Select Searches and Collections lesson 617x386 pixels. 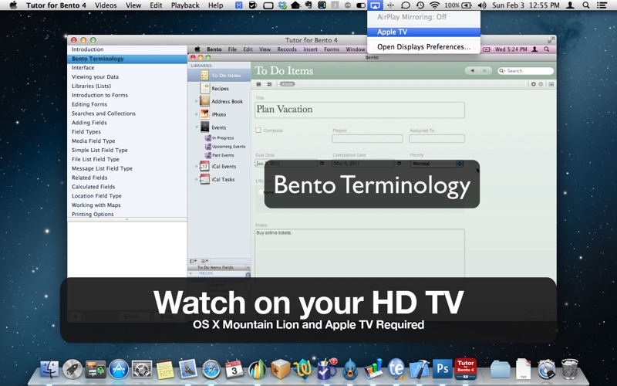126,113
